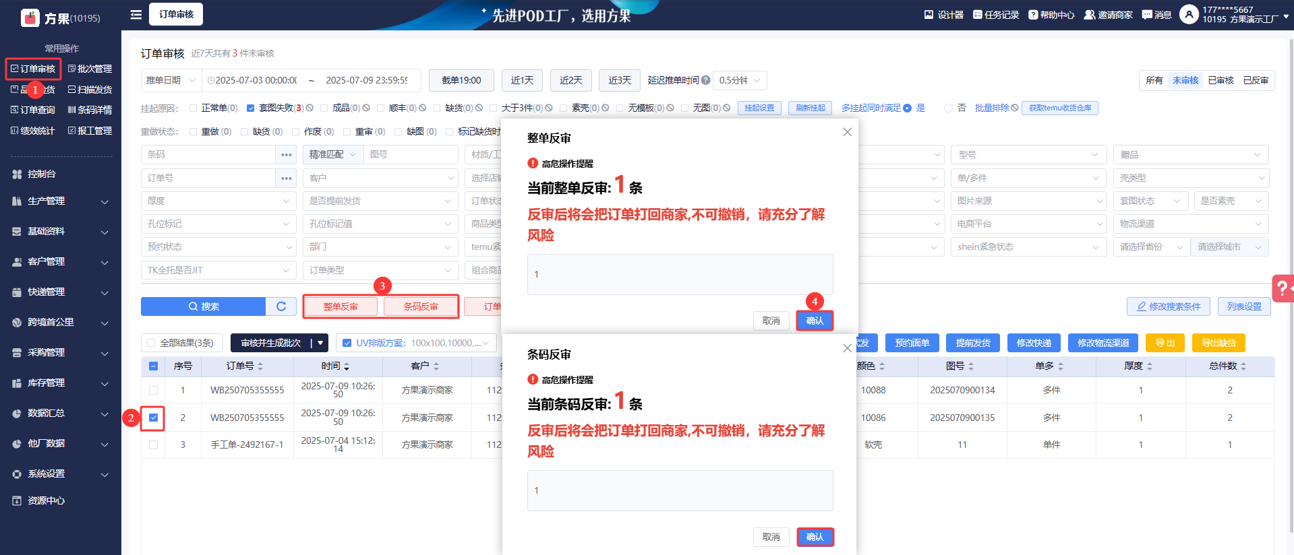Screen dimensions: 1294x555
Task: Switch to the 已审核 filter tab
Action: tap(1221, 80)
